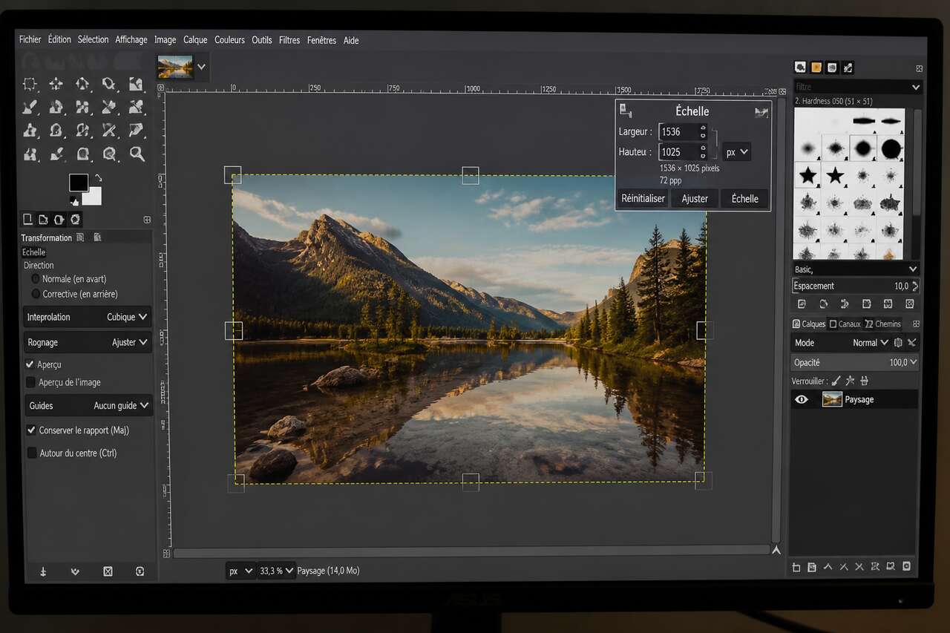Select the Move tool with four arrows
Viewport: 950px width, 633px height.
point(56,84)
